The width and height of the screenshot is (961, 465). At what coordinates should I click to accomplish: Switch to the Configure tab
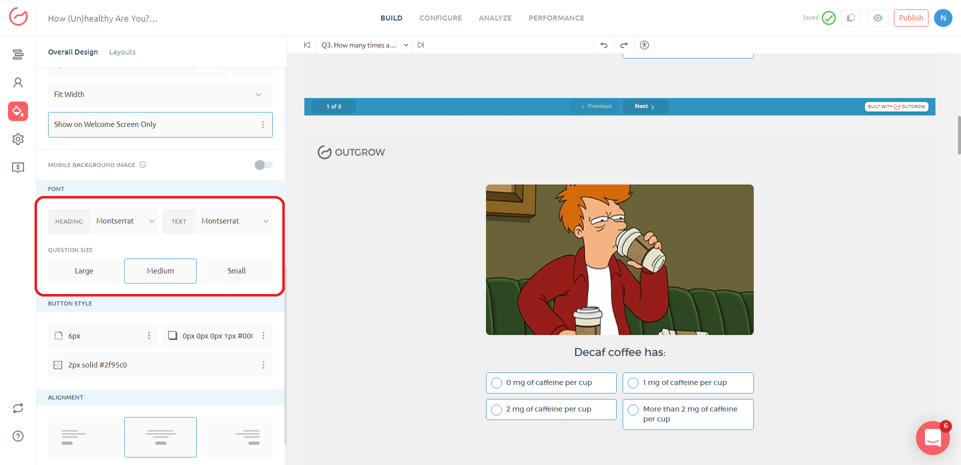click(440, 18)
